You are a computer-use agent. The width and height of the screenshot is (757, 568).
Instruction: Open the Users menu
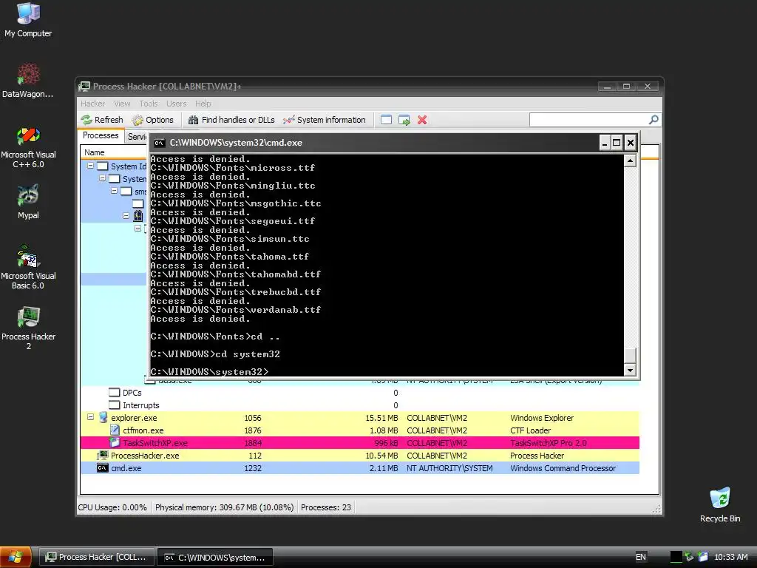pos(176,104)
